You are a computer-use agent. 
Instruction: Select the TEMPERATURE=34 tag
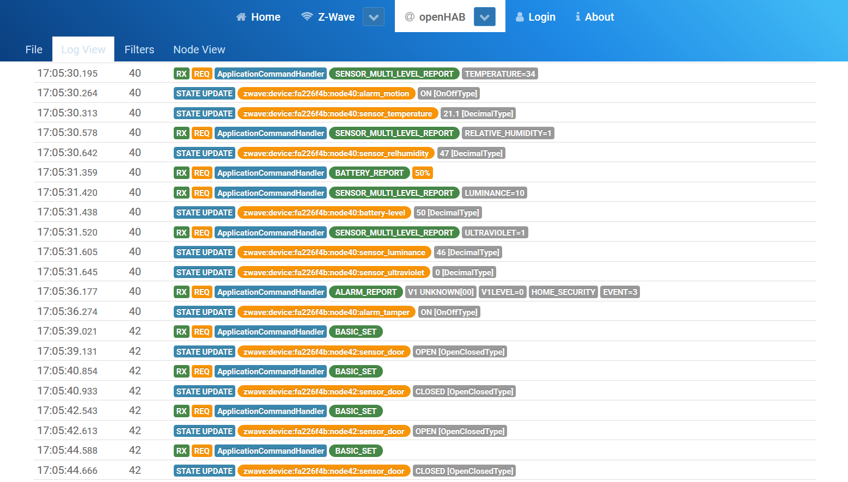click(499, 74)
